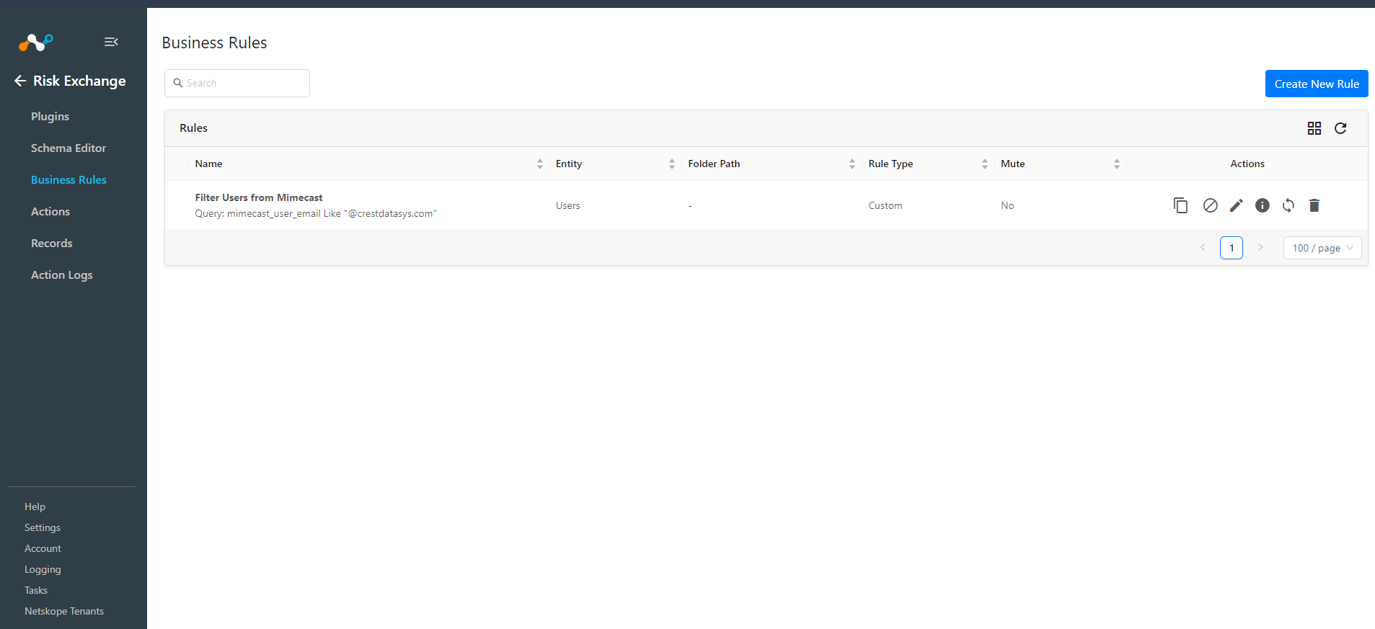Click the Risk Exchange heading
This screenshot has height=629, width=1375.
79,81
